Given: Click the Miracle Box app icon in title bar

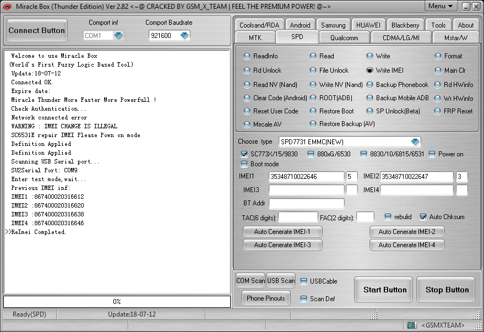Looking at the screenshot, I should tap(7, 6).
